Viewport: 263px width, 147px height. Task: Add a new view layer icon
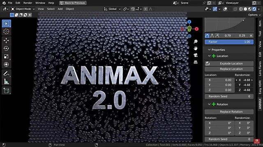(x=254, y=3)
